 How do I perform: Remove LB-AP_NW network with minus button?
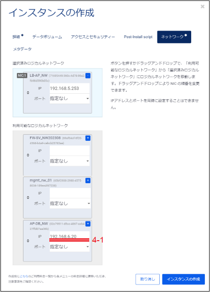[88, 76]
